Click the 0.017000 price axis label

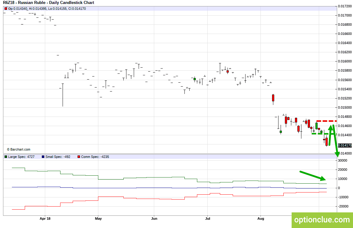click(345, 15)
